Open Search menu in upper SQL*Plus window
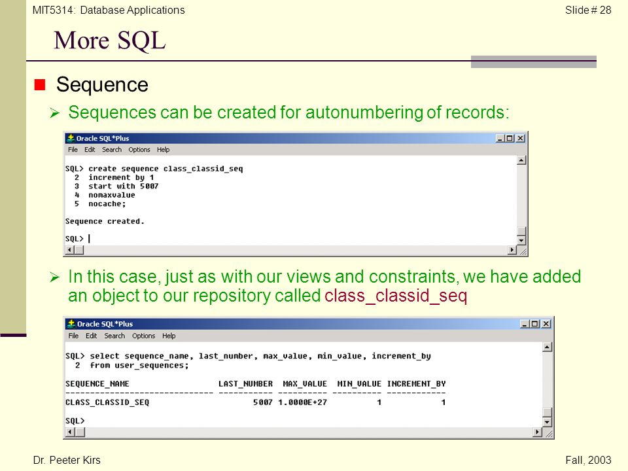The width and height of the screenshot is (628, 471). click(112, 150)
